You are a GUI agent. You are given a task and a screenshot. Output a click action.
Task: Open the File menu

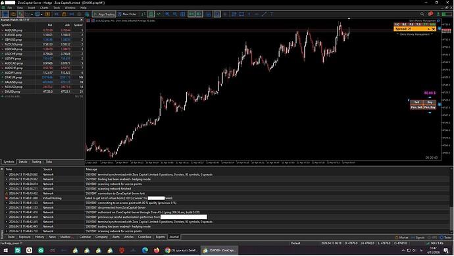(x=10, y=8)
